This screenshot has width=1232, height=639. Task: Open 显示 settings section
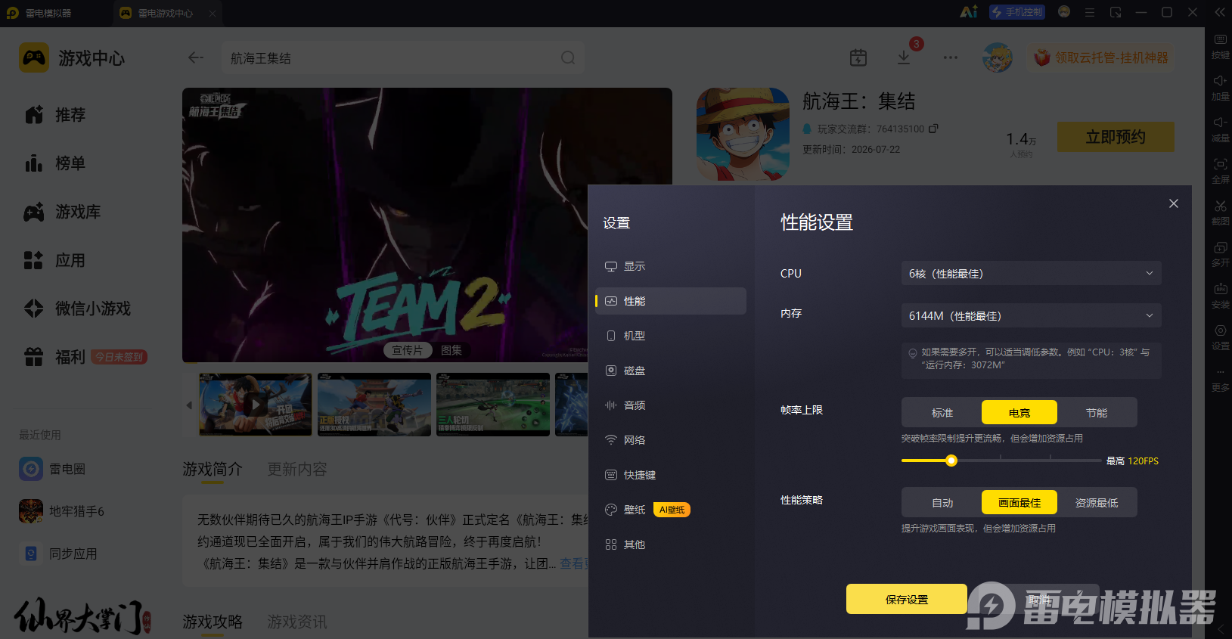click(x=671, y=266)
